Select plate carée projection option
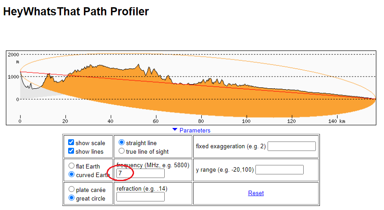The image size is (384, 210). tap(71, 189)
